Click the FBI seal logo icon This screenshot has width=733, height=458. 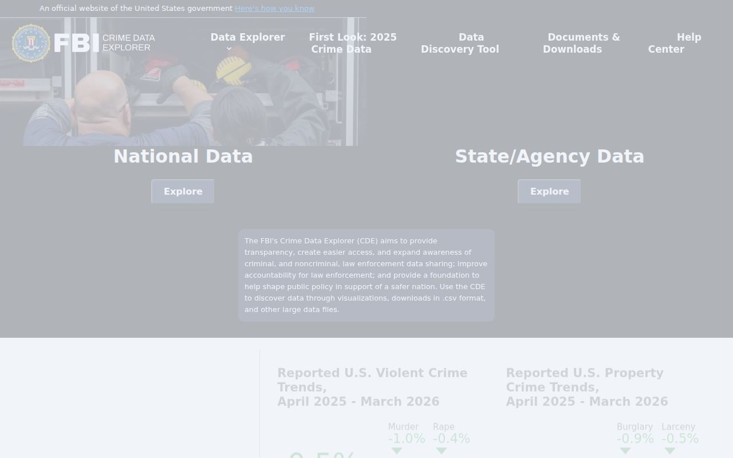tap(31, 43)
